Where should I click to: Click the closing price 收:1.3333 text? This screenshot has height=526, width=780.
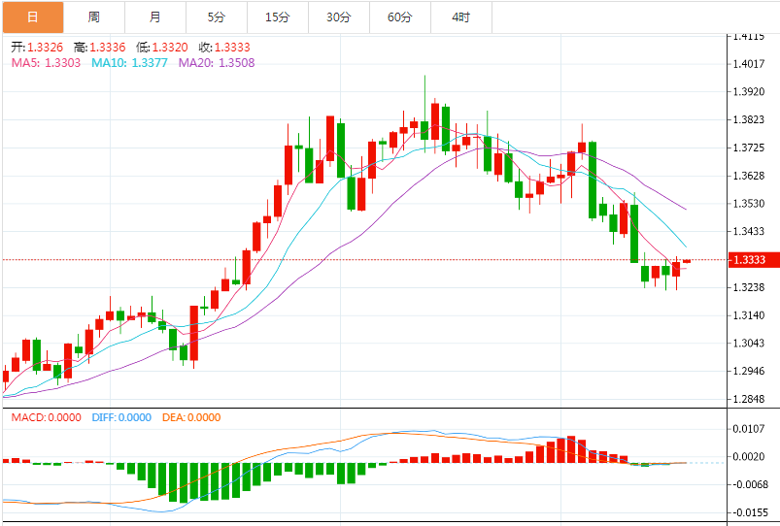224,48
